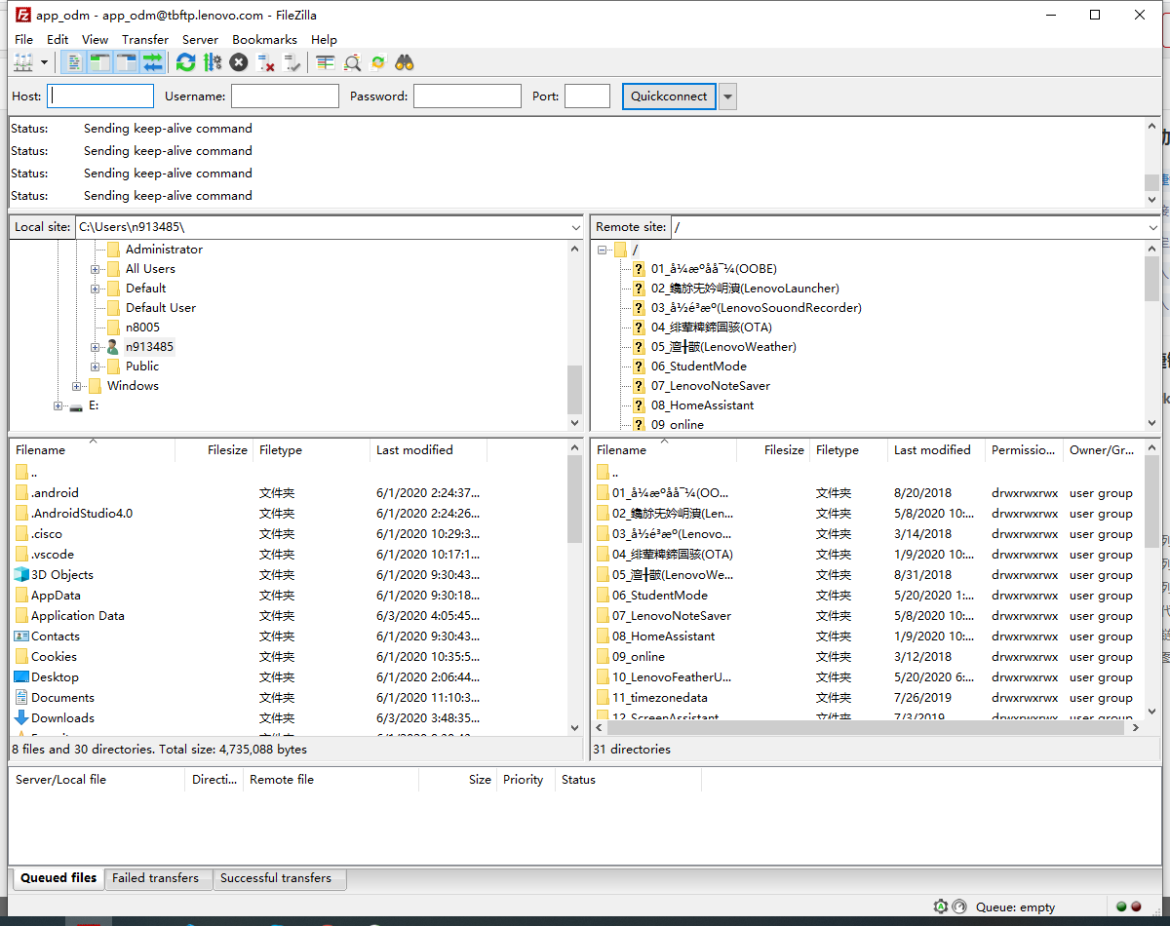Image resolution: width=1170 pixels, height=926 pixels.
Task: Sort remote files by Permissions column
Action: (1024, 450)
